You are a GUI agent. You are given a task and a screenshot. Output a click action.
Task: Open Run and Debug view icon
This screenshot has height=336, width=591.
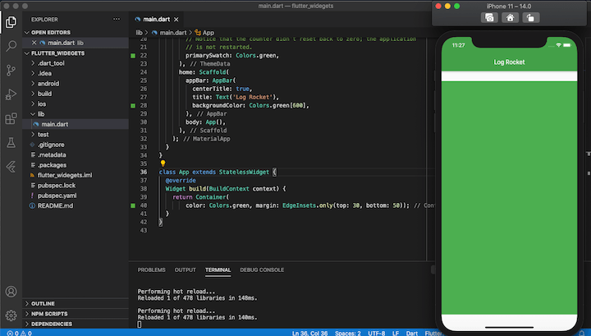coord(11,94)
